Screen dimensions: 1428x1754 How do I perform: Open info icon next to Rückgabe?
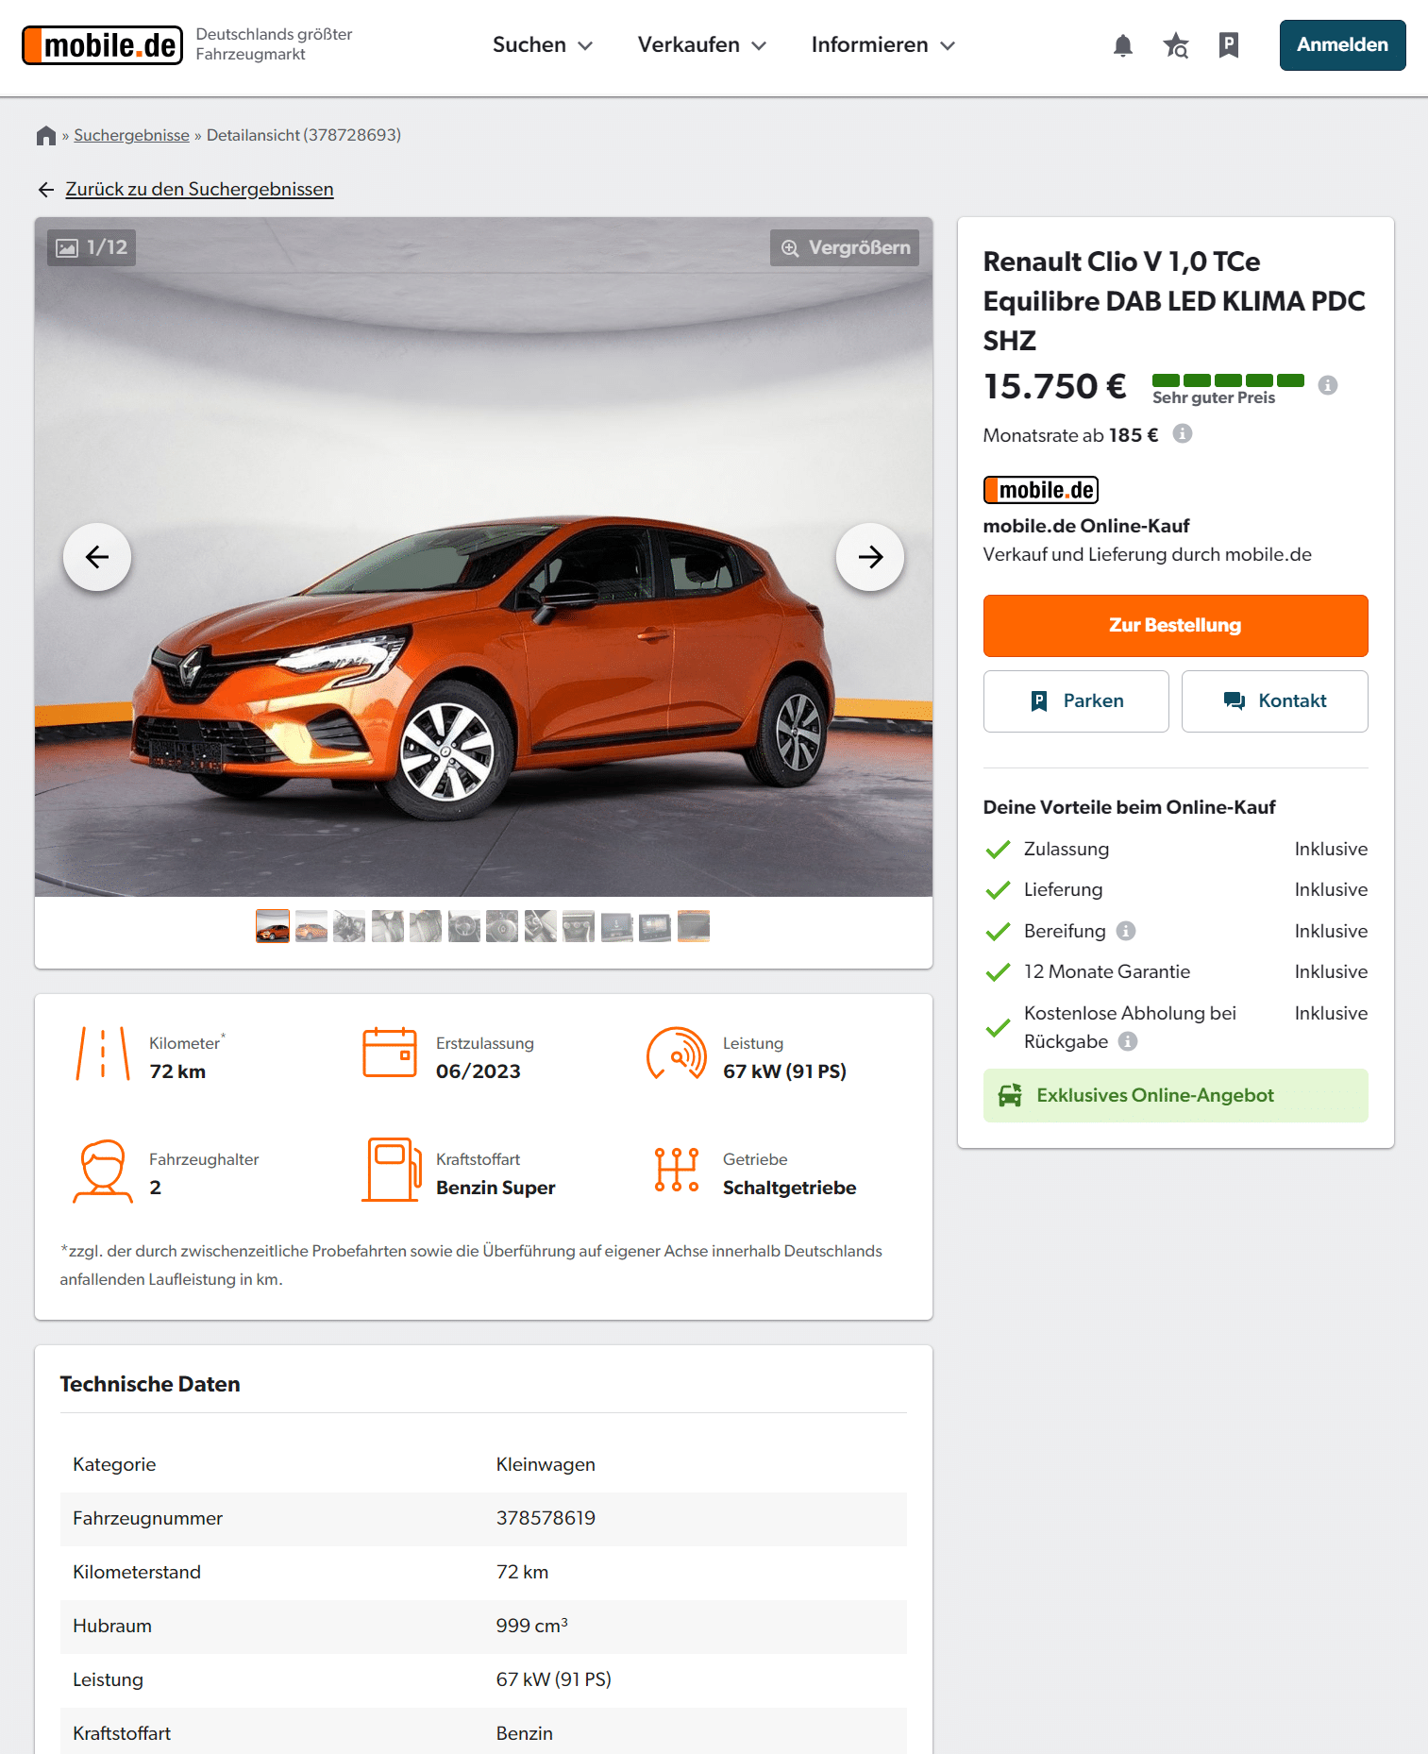pos(1128,1041)
